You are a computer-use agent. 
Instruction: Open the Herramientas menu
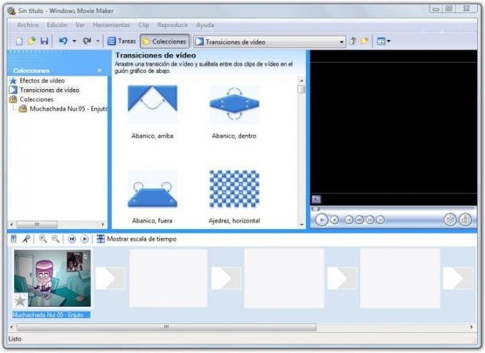tap(111, 25)
